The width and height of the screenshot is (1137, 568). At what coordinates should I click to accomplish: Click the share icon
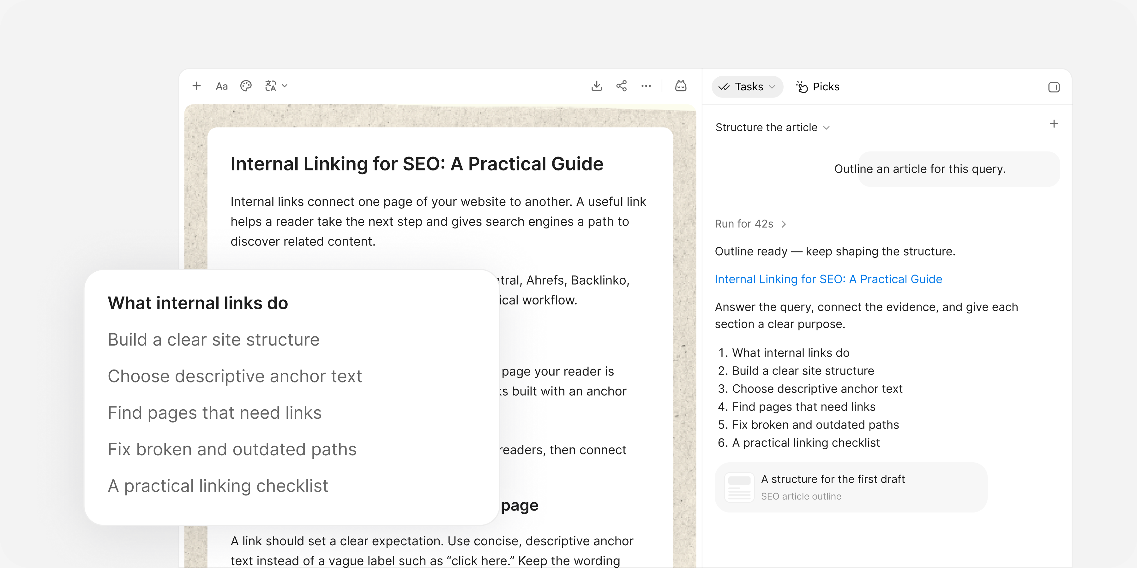[x=622, y=86]
